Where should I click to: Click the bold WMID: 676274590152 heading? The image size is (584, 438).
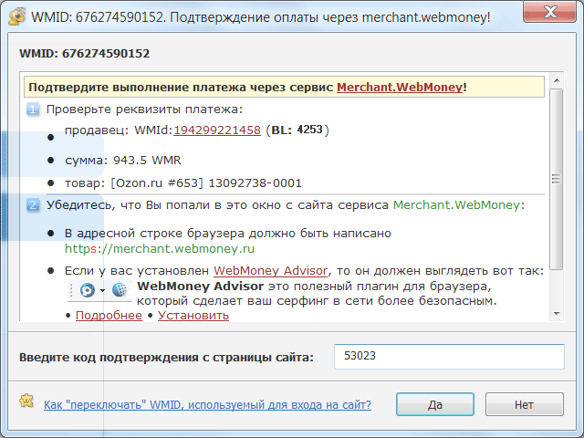pos(85,54)
